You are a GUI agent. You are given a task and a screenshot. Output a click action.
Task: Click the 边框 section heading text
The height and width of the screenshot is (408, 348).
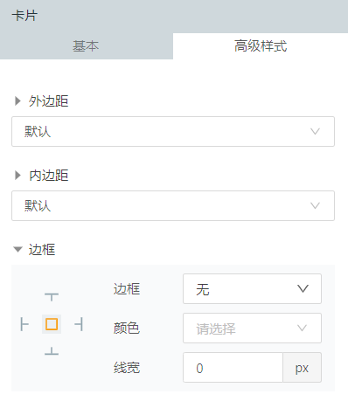click(42, 250)
